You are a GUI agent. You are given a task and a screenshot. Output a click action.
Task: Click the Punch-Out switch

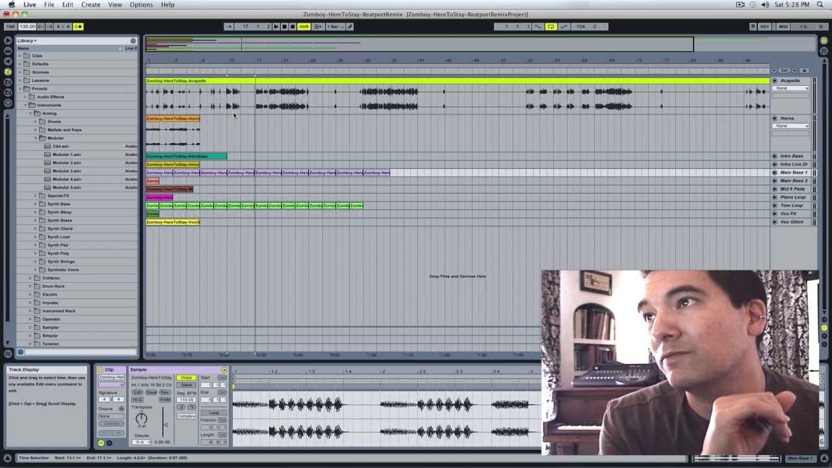pyautogui.click(x=564, y=27)
